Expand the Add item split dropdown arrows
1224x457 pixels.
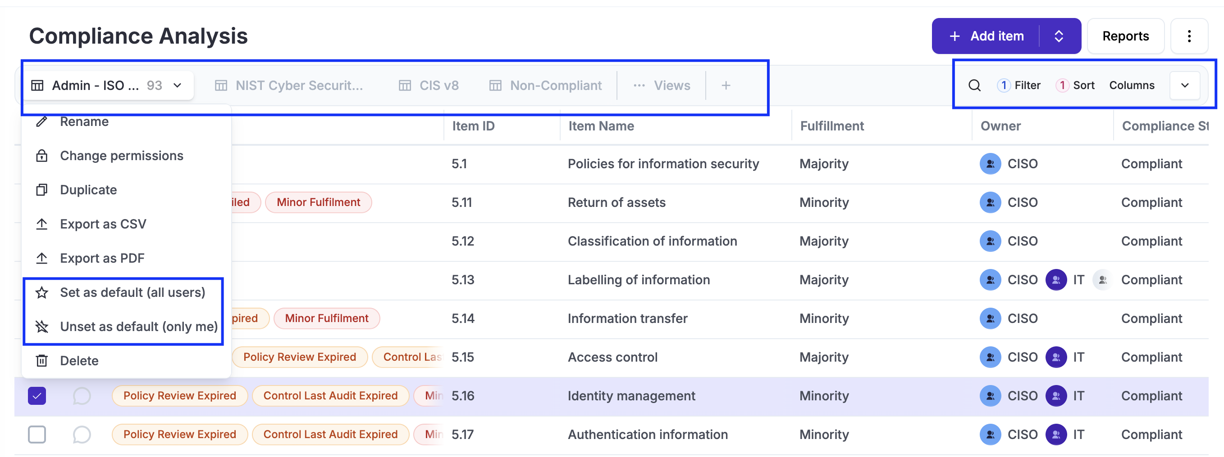pos(1059,36)
